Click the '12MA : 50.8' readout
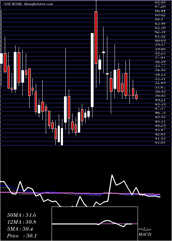Viewport: 172px width, 241px height. [x=21, y=222]
